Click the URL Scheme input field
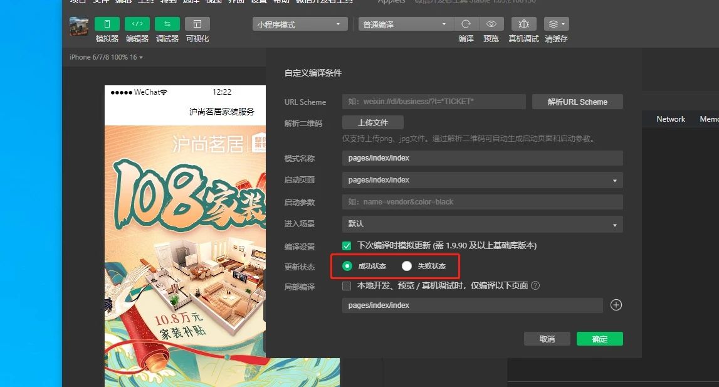 434,102
